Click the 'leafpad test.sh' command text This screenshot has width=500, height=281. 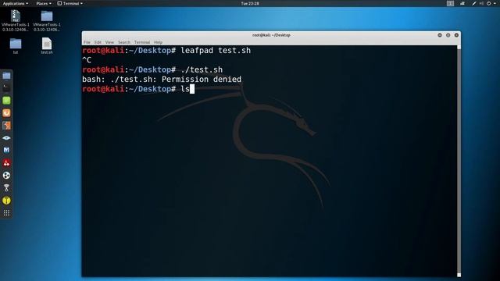pyautogui.click(x=216, y=50)
